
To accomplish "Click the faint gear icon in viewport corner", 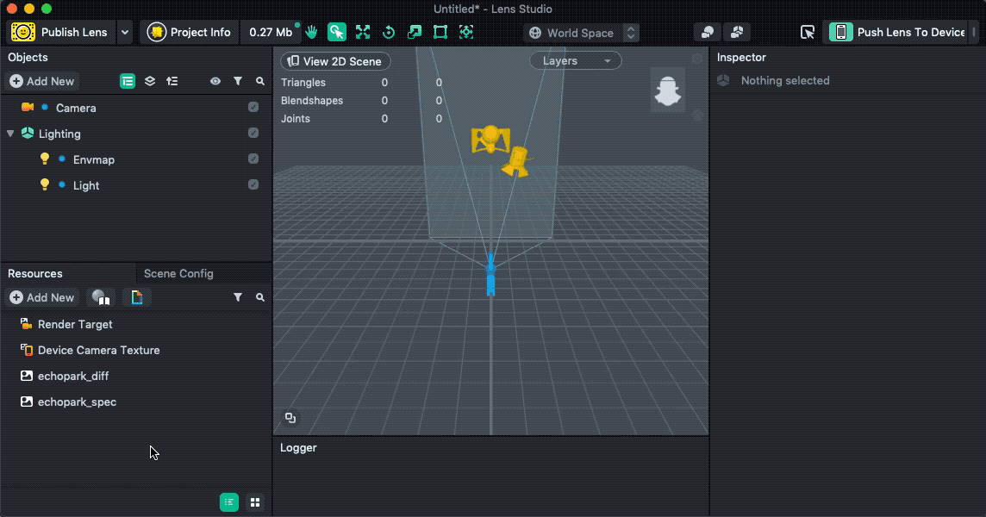I will pos(696,59).
